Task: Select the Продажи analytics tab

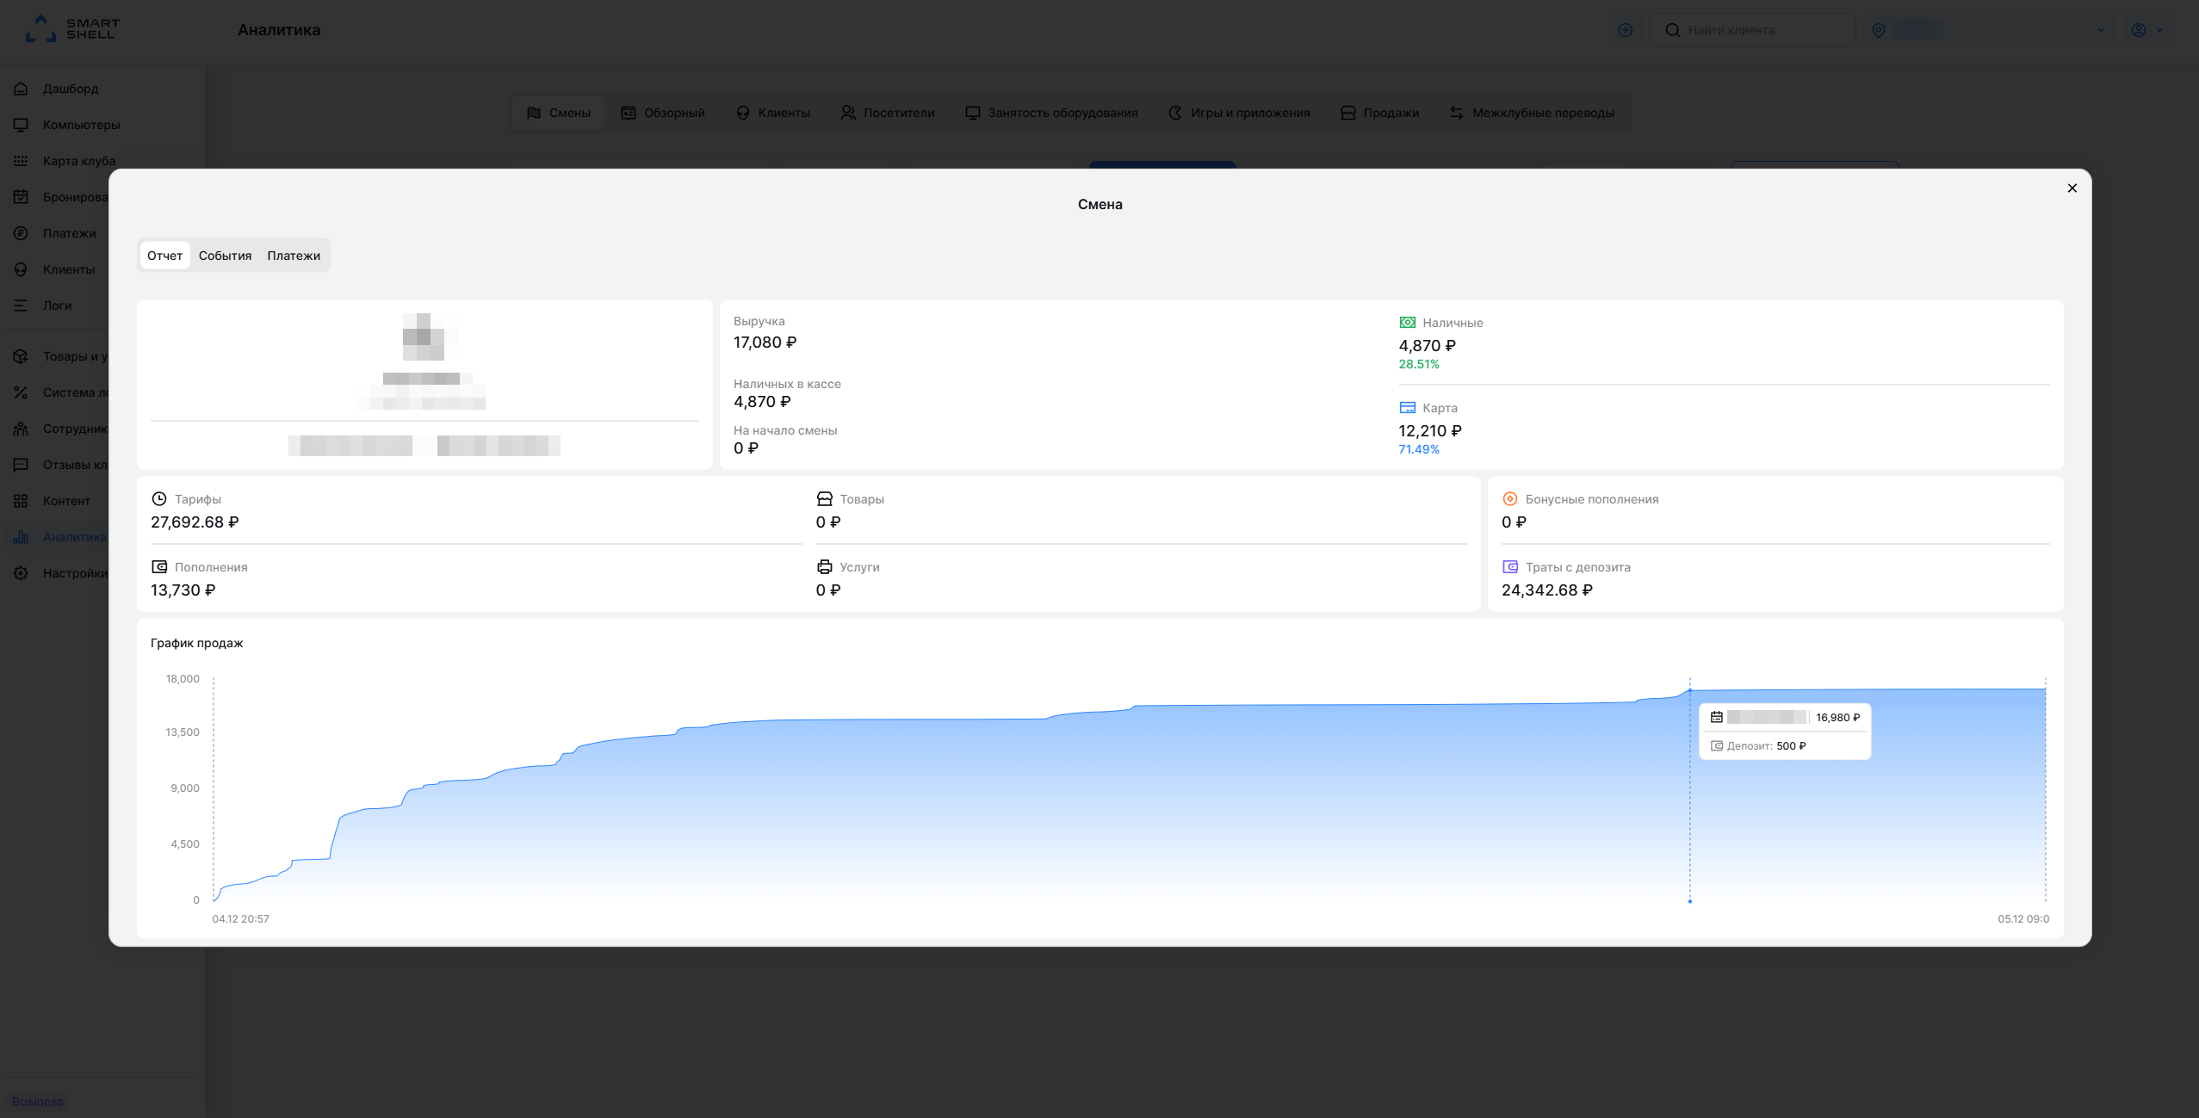Action: click(1379, 113)
